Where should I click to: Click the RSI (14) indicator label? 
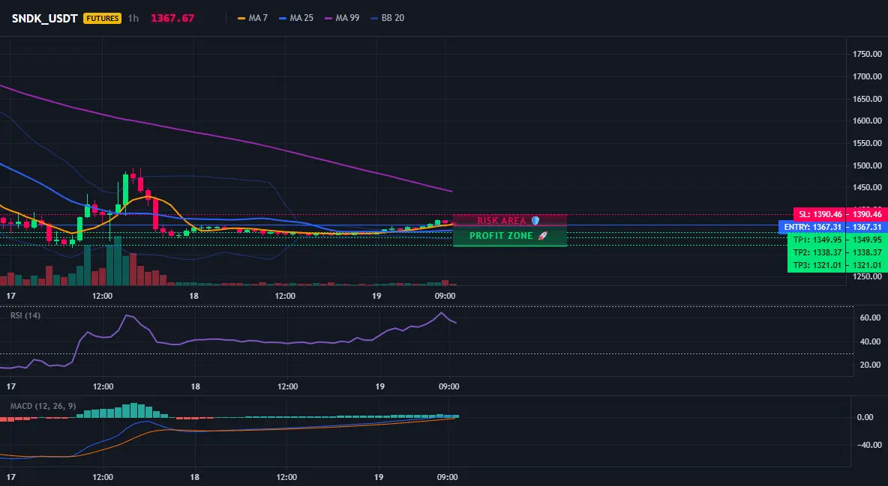[25, 315]
